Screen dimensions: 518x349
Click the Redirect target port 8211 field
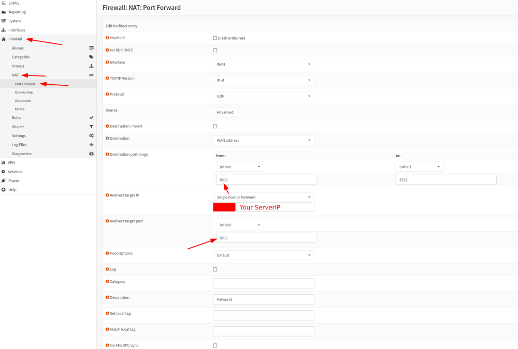pos(266,238)
